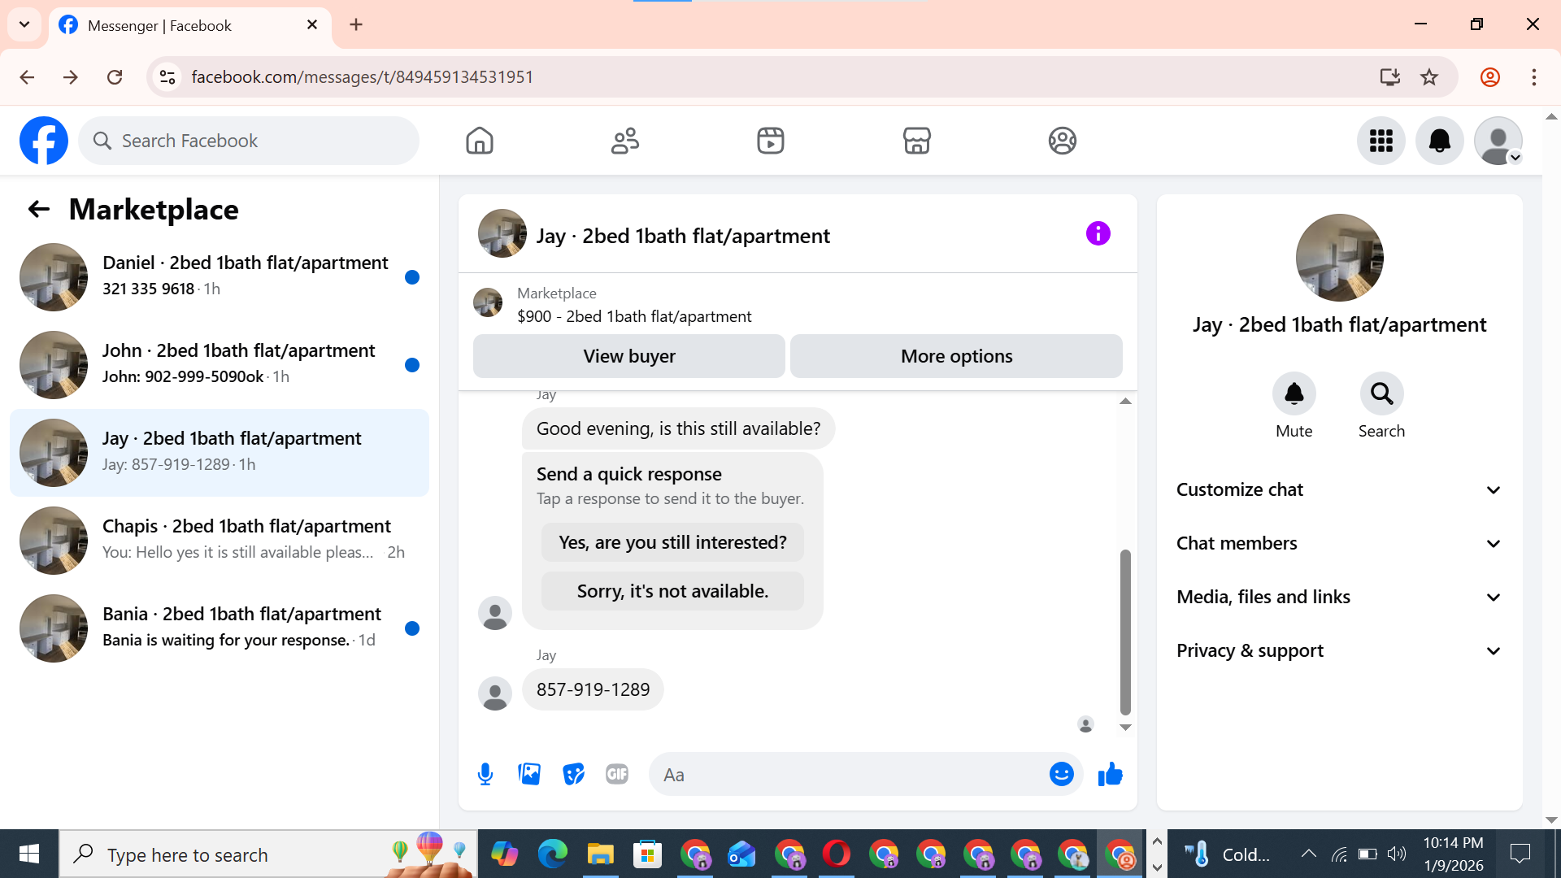Screen dimensions: 1561x878
Task: Open the emoji picker in message box
Action: point(1061,774)
